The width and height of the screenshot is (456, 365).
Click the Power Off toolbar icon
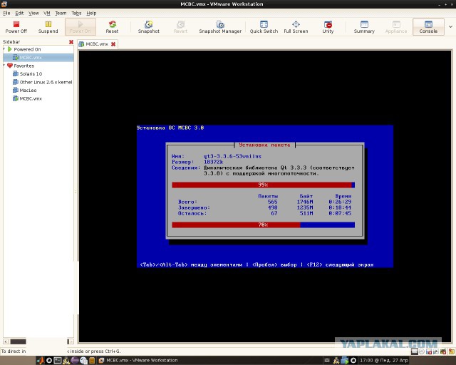coord(16,27)
